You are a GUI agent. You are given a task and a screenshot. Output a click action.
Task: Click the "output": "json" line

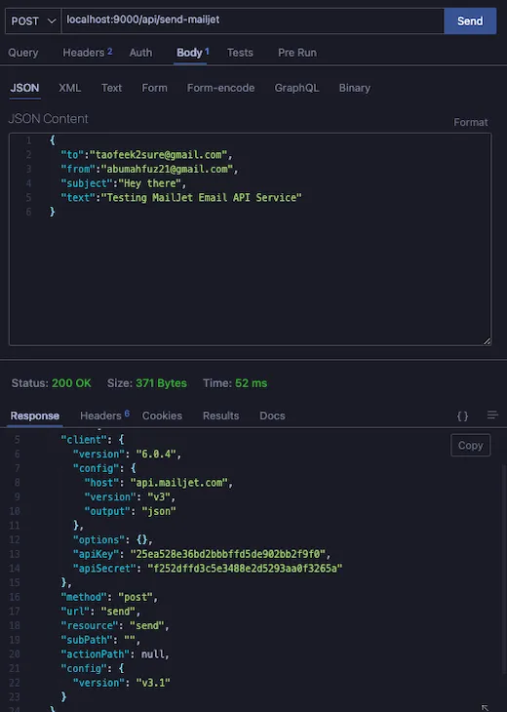click(x=130, y=511)
